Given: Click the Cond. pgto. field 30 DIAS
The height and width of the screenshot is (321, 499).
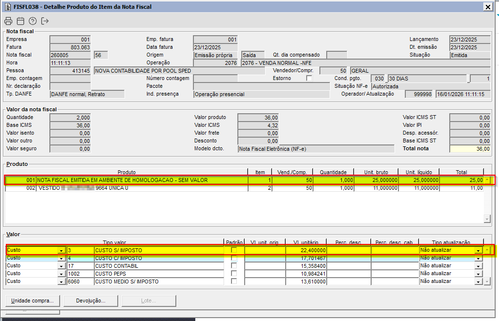Looking at the screenshot, I should point(428,79).
